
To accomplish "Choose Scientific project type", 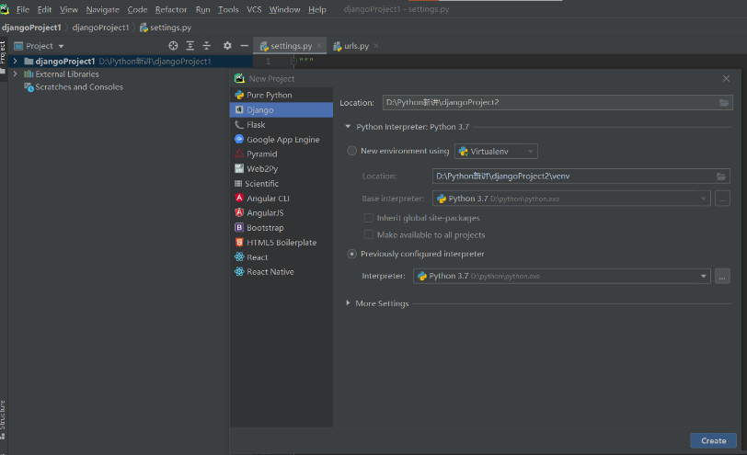I will click(x=282, y=184).
